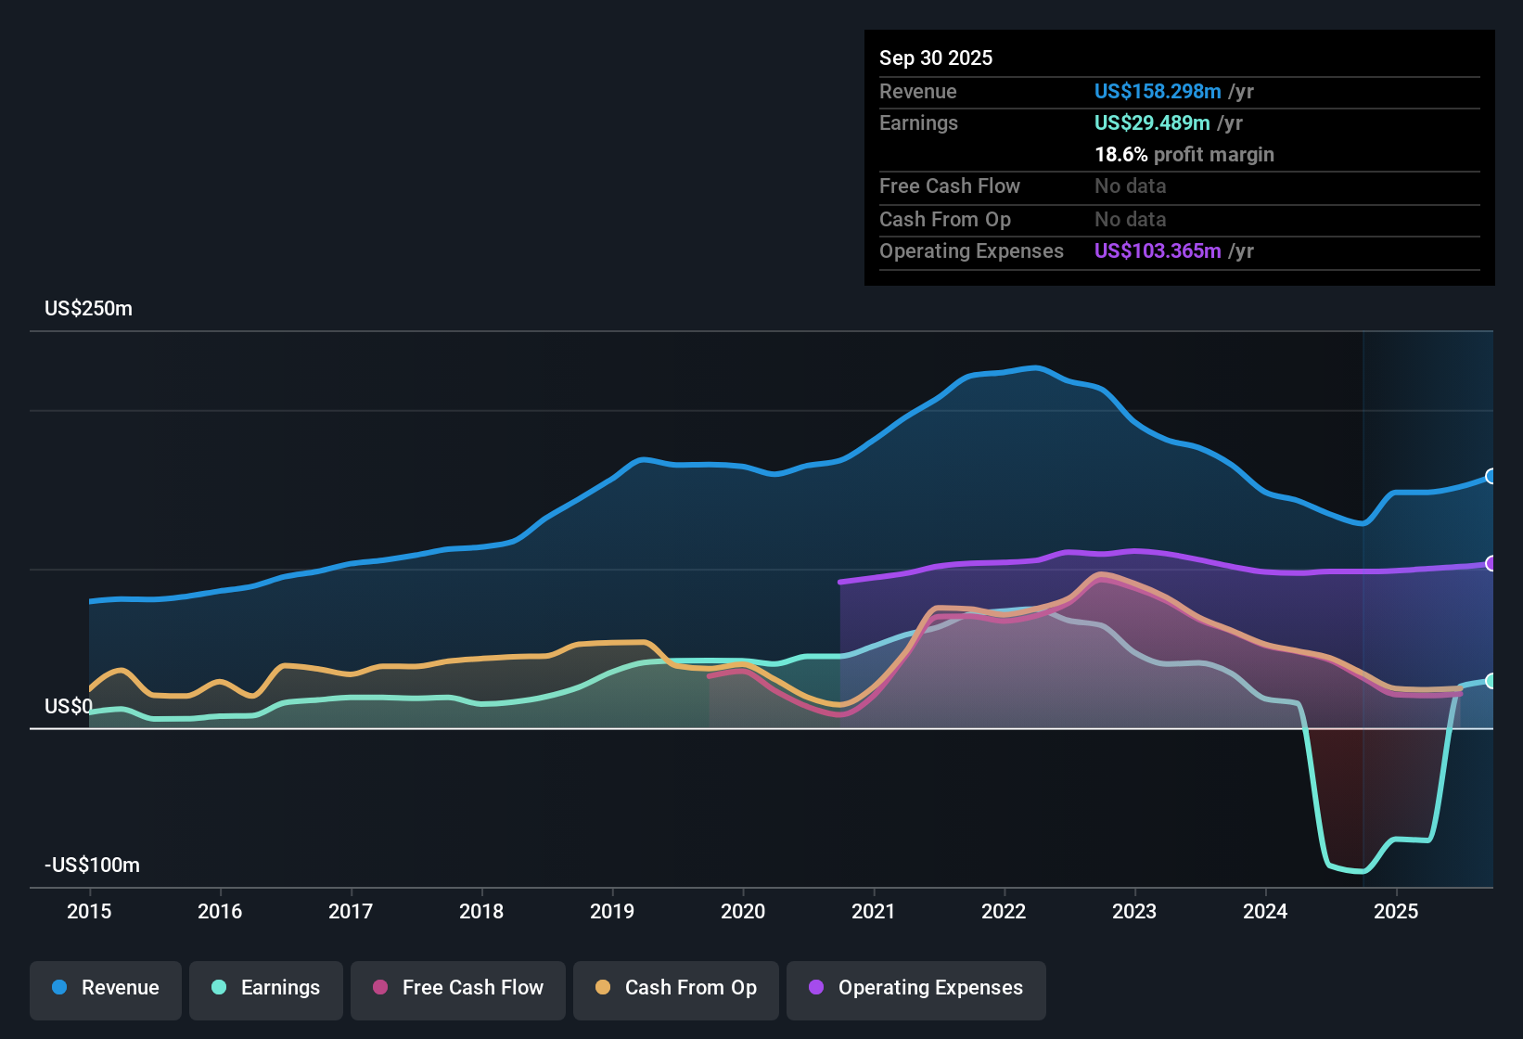Click the US$103.365m operating expenses value

1158,250
